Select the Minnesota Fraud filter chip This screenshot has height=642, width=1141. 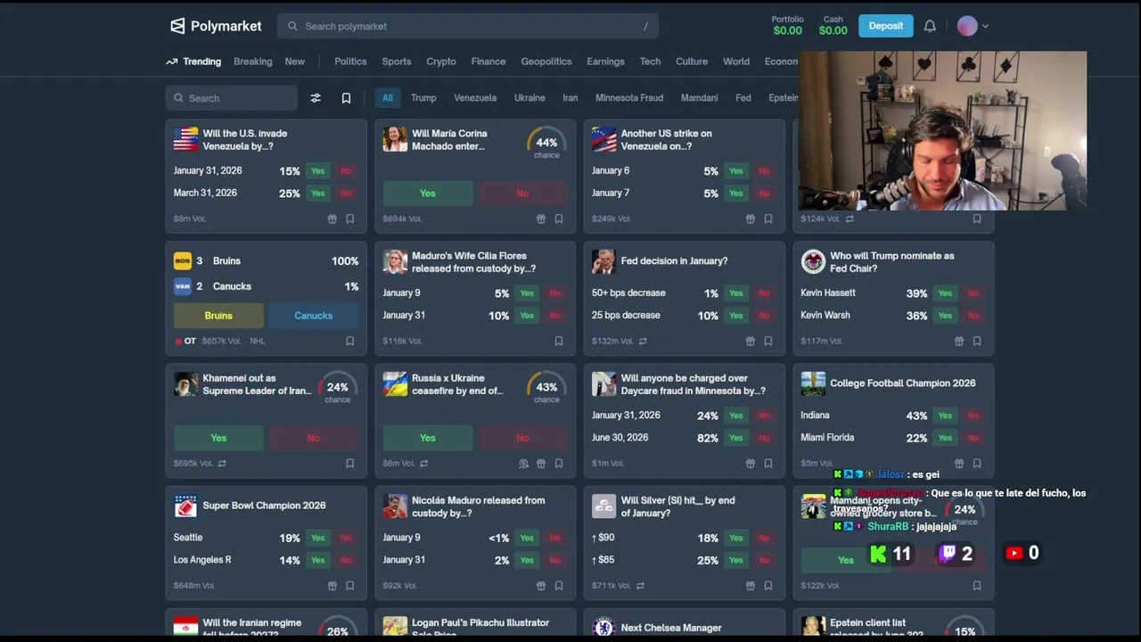tap(629, 98)
